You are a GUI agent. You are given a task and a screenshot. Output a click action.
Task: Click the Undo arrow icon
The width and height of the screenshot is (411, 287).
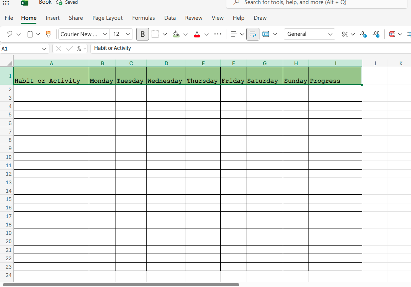[x=9, y=34]
